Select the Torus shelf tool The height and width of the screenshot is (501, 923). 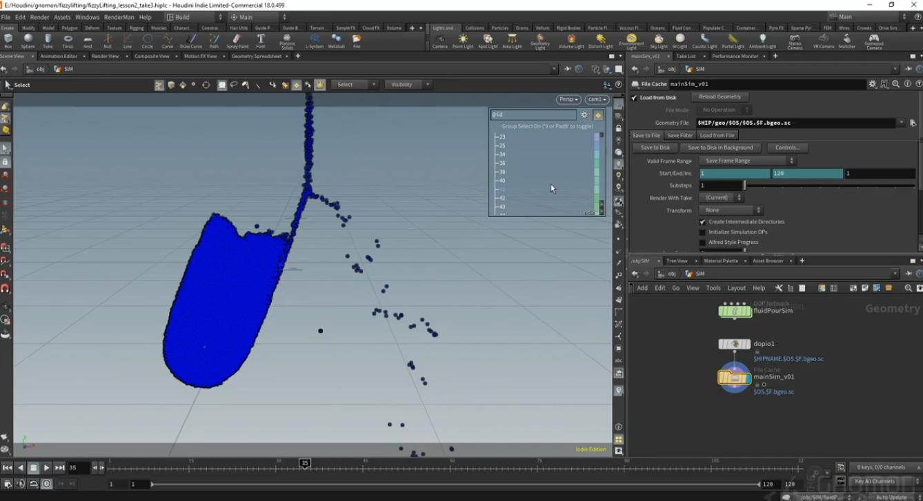tap(68, 41)
